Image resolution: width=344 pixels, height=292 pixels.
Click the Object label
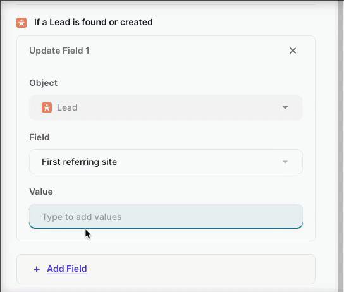click(43, 83)
